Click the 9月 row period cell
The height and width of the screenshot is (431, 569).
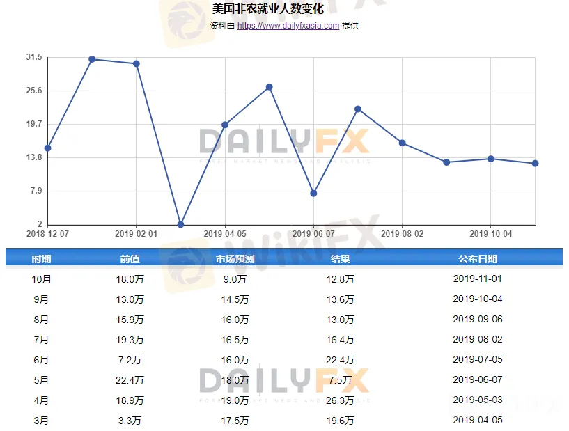tap(41, 299)
